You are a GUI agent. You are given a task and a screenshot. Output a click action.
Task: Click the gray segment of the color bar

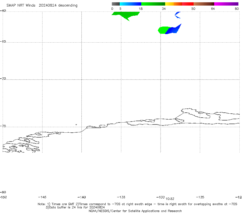coord(115,4)
